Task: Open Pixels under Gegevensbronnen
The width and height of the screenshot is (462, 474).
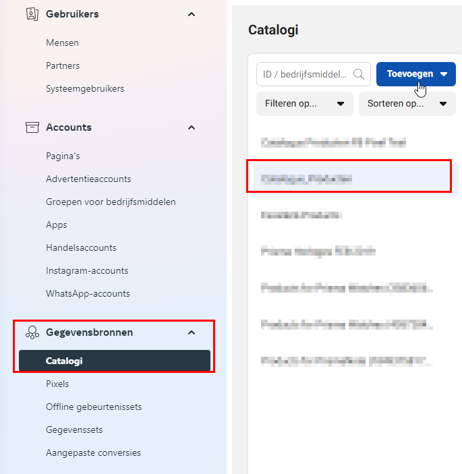Action: 57,384
